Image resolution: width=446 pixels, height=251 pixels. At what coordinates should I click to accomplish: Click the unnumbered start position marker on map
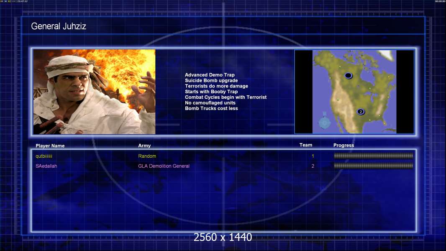point(349,75)
